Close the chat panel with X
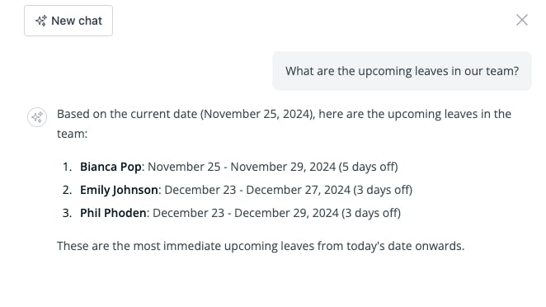546x307 pixels. (521, 20)
